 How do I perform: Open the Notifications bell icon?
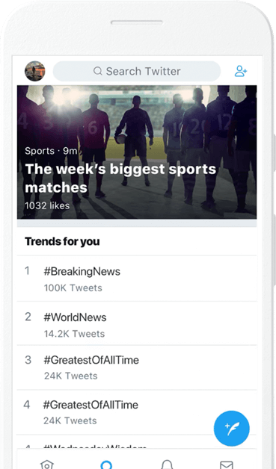click(167, 465)
